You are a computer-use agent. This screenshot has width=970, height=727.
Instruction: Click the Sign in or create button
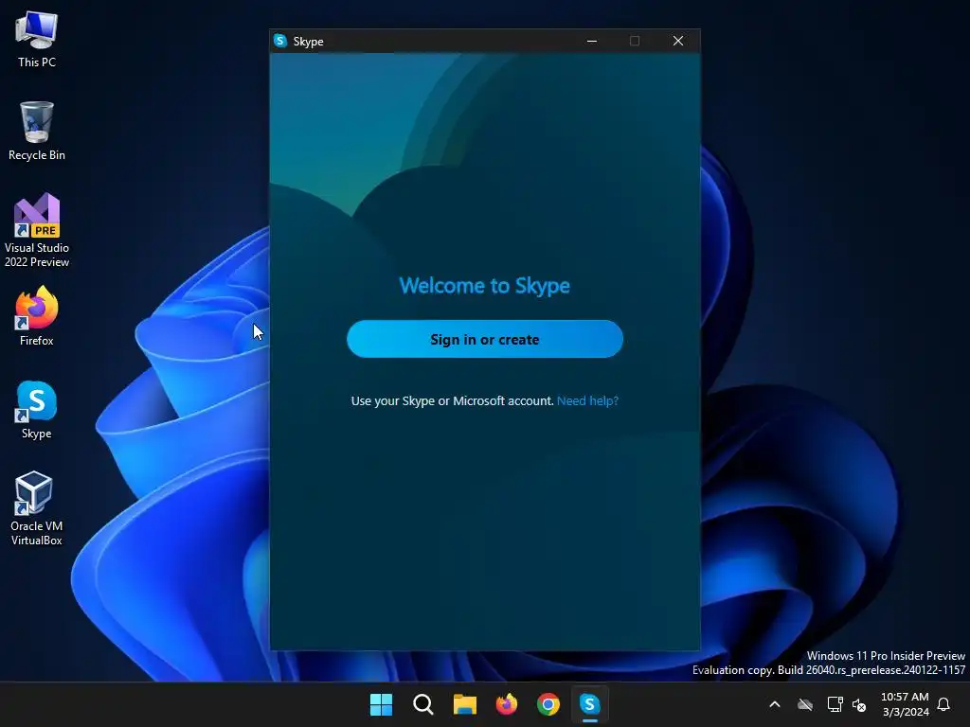(484, 339)
